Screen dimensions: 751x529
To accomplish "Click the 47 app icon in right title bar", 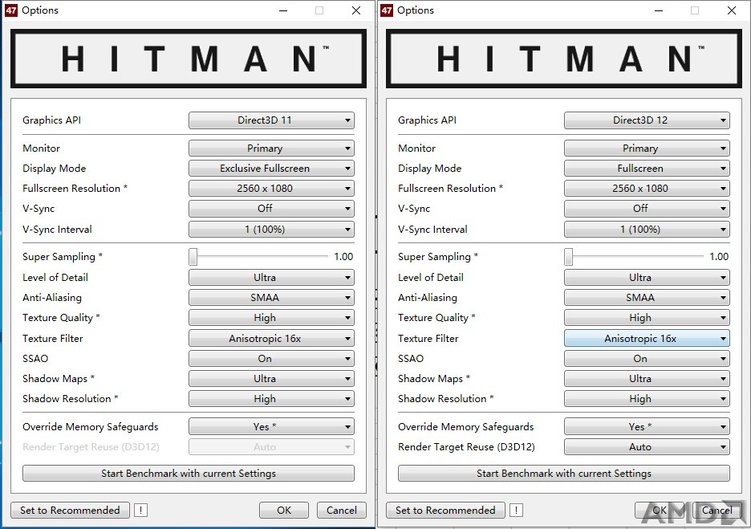I will 387,10.
